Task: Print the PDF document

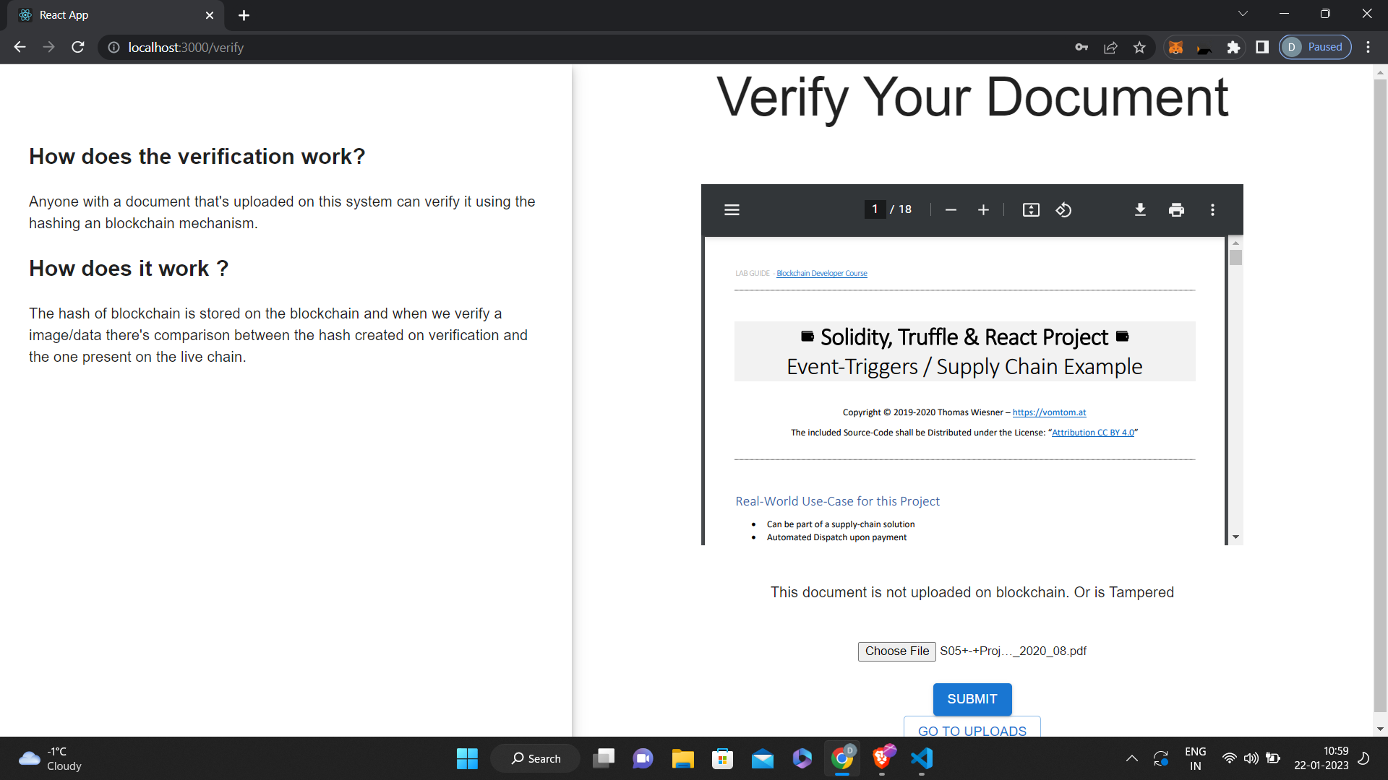Action: (x=1176, y=210)
